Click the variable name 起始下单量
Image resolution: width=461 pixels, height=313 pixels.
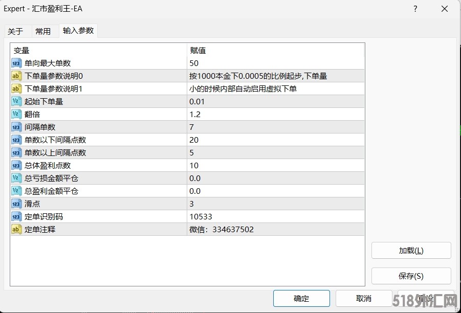point(44,101)
